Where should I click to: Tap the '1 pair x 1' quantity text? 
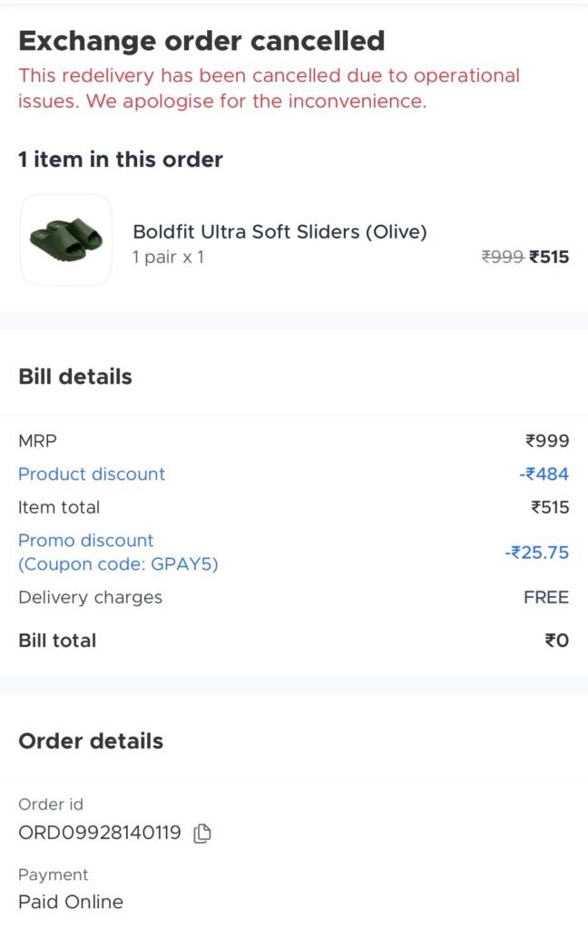pos(168,258)
